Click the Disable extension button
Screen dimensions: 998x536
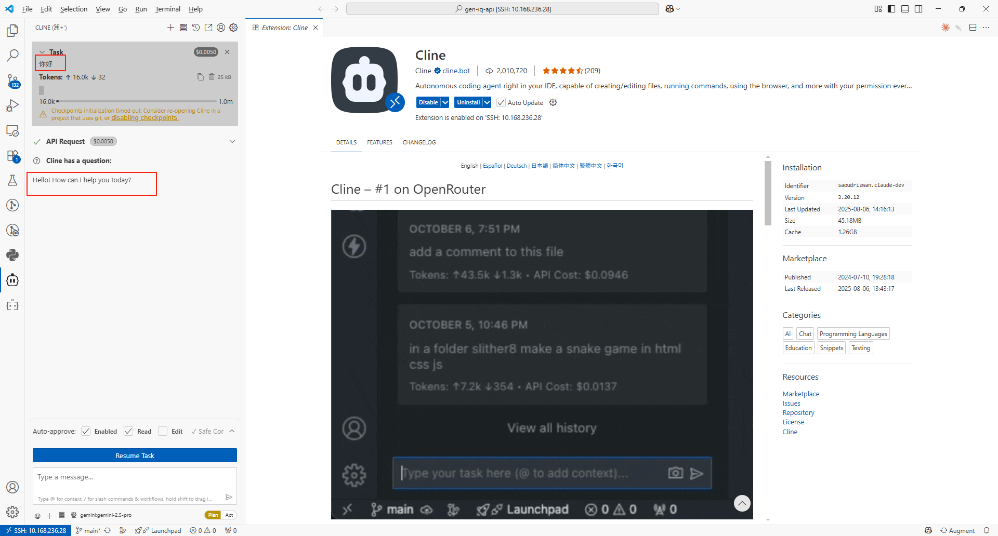[428, 102]
